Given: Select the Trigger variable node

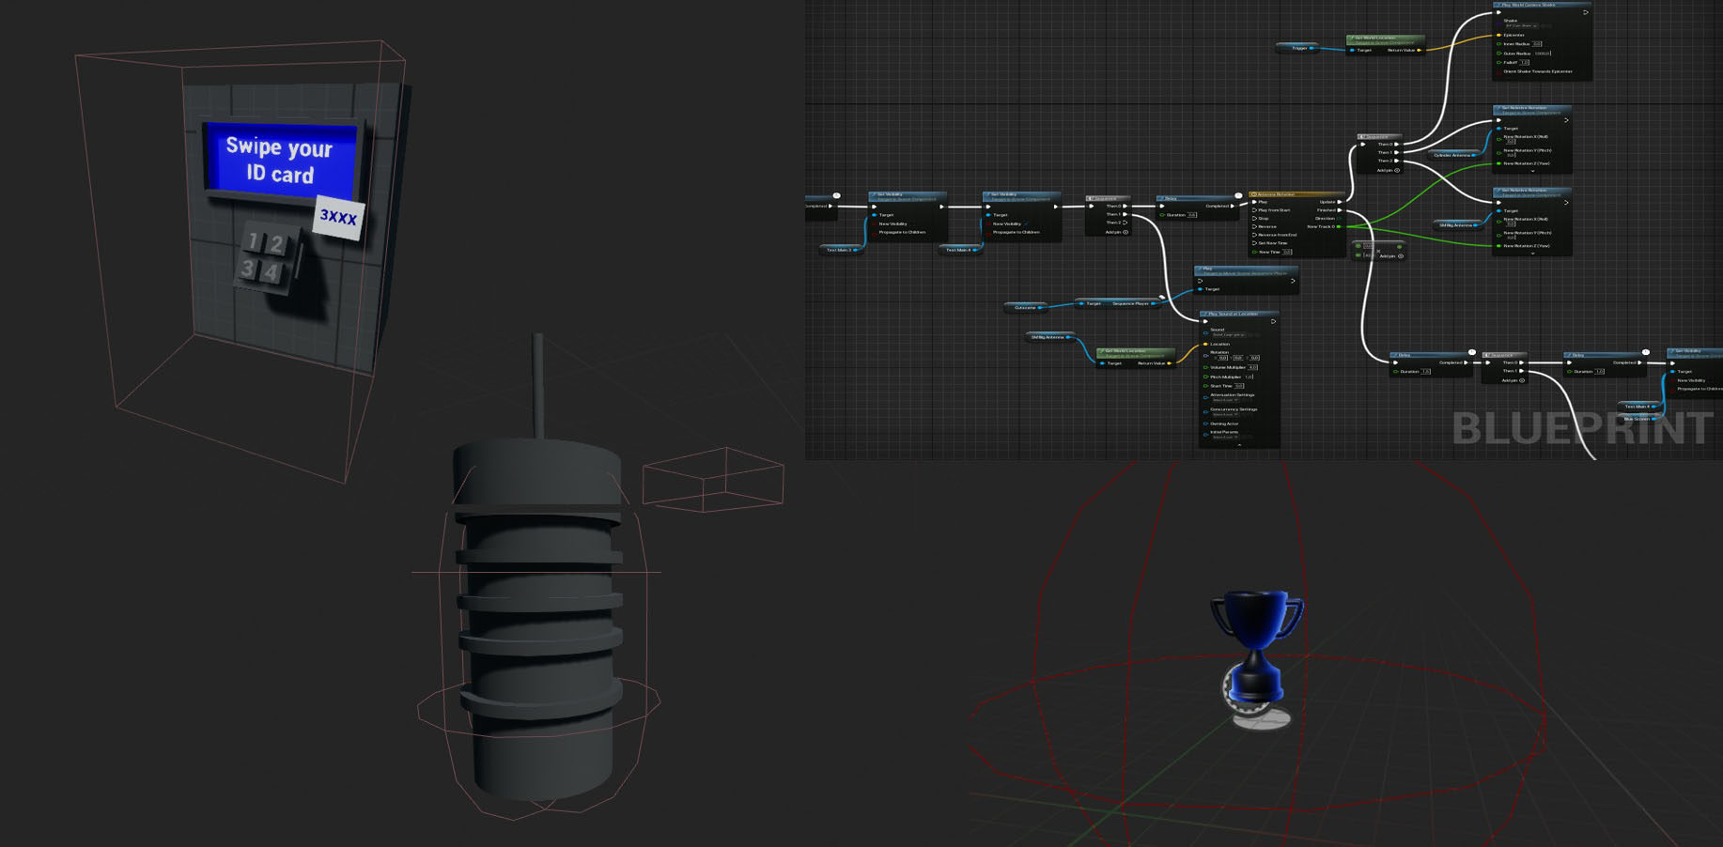Looking at the screenshot, I should click(1301, 48).
